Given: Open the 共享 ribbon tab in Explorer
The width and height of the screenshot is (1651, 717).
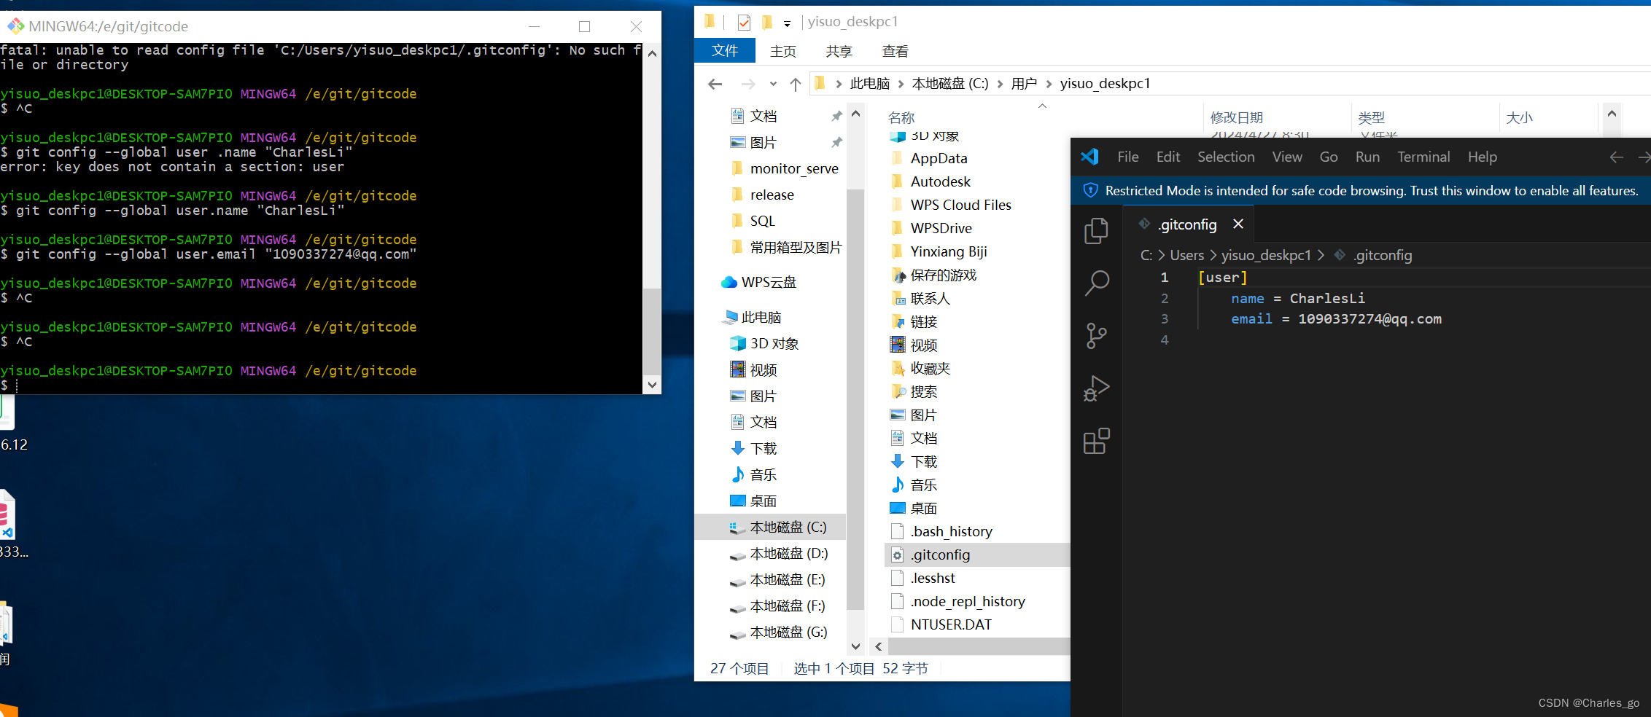Looking at the screenshot, I should (x=839, y=51).
